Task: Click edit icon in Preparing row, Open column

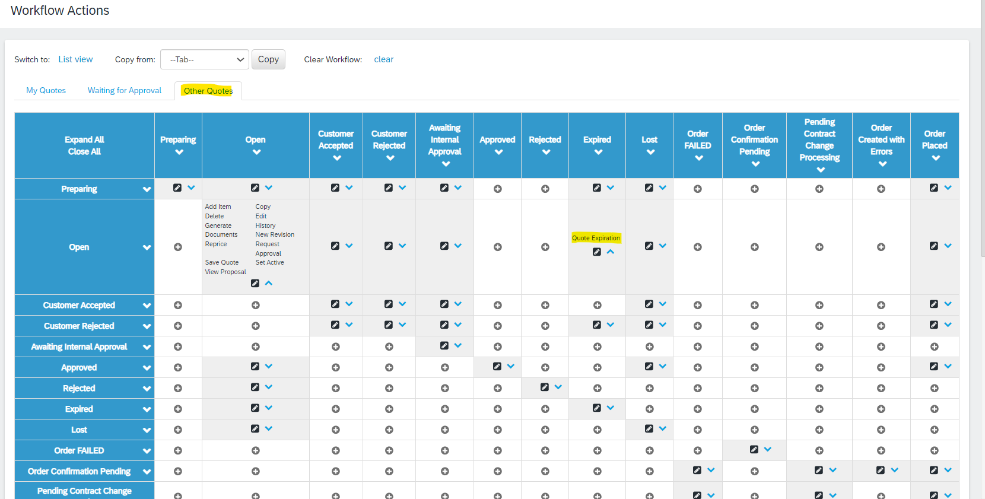Action: [x=255, y=187]
